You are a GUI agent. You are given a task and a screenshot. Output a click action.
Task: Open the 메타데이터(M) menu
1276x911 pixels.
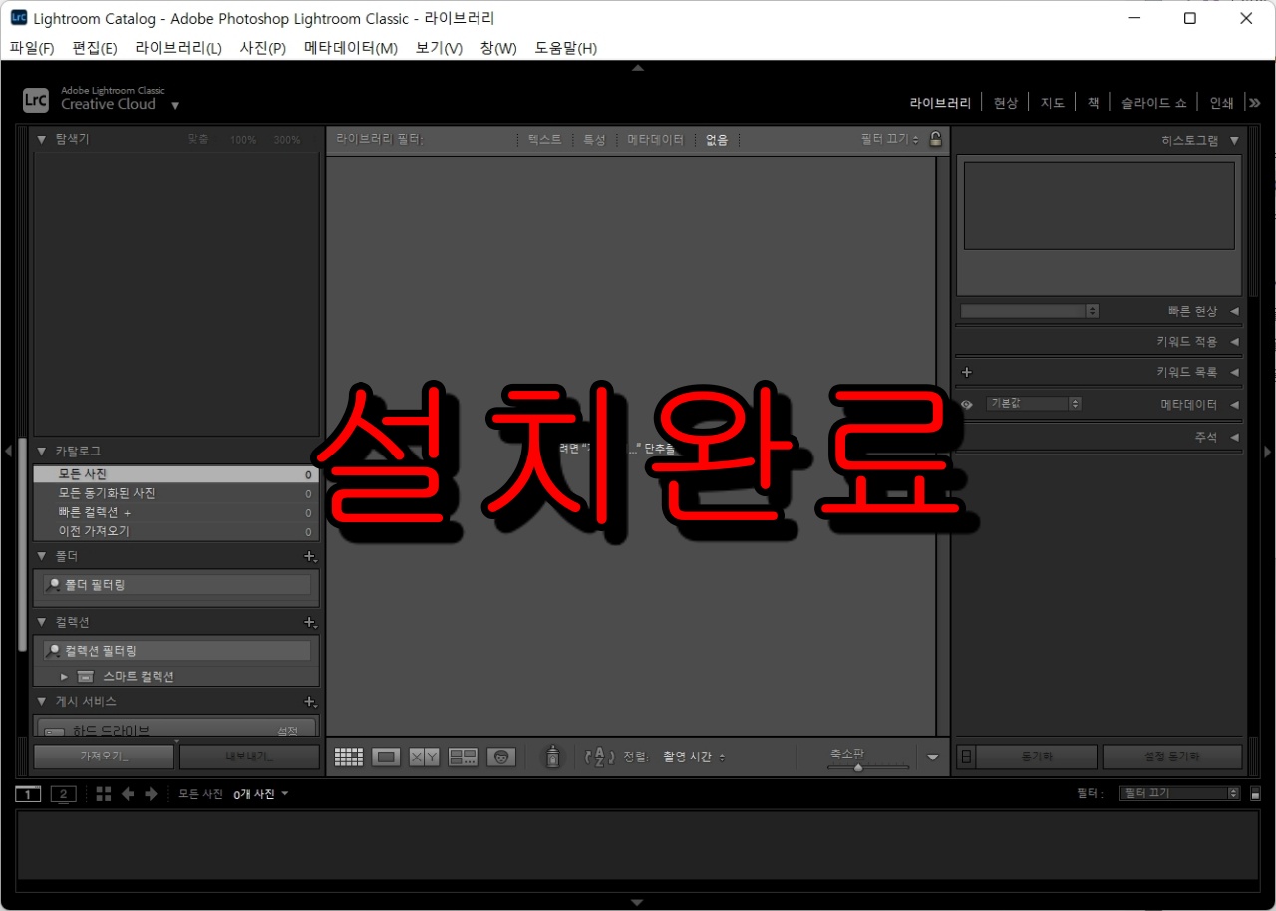tap(350, 47)
